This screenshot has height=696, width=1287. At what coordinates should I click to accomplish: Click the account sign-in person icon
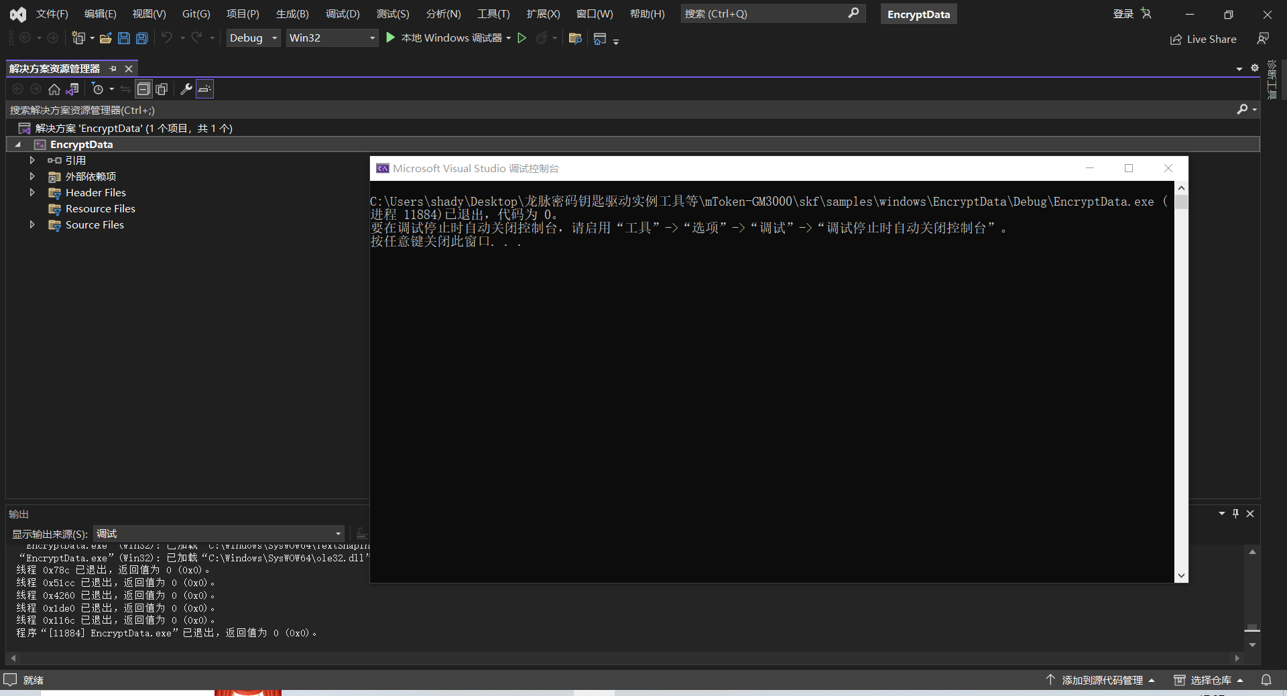tap(1146, 13)
